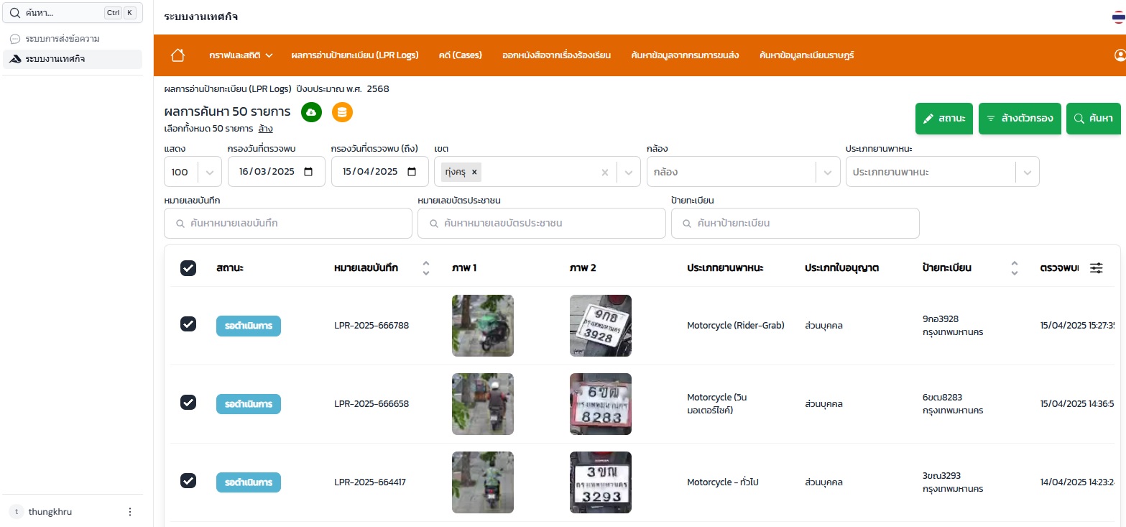
Task: Open the คดี (Cases) menu item
Action: (x=460, y=55)
